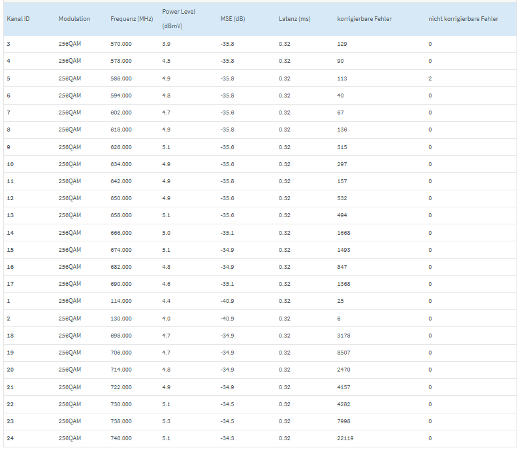Select frequency cell 602.000
The image size is (523, 452).
point(121,113)
